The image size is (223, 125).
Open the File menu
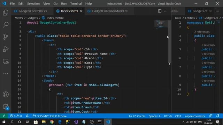coord(12,3)
